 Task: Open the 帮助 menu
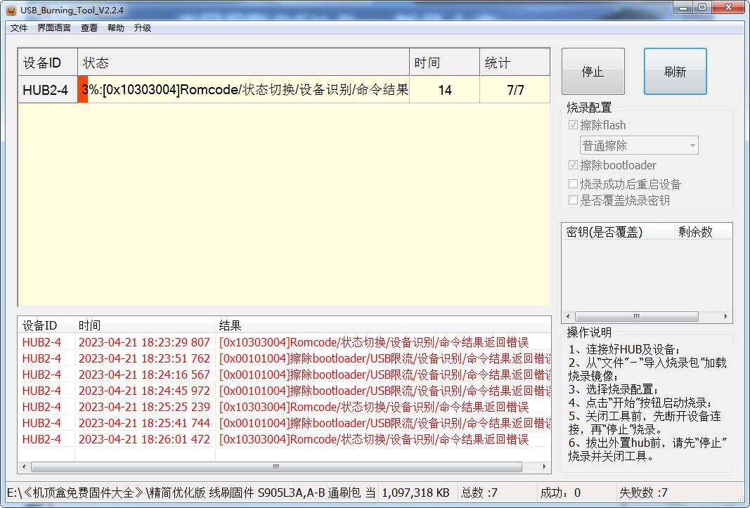point(116,27)
